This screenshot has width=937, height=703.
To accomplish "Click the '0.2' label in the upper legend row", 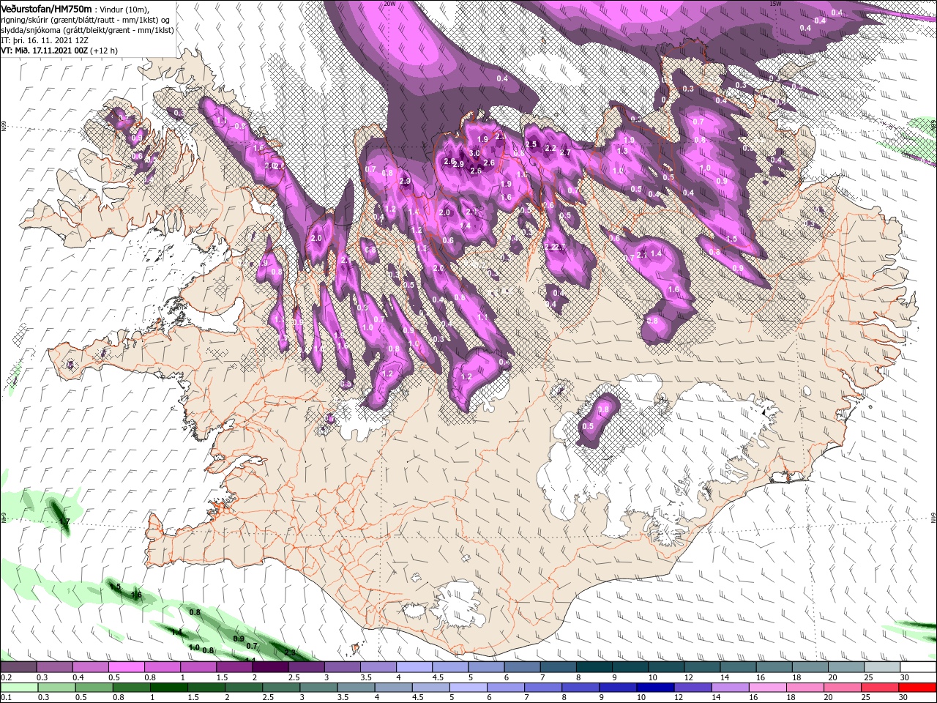I will click(6, 677).
